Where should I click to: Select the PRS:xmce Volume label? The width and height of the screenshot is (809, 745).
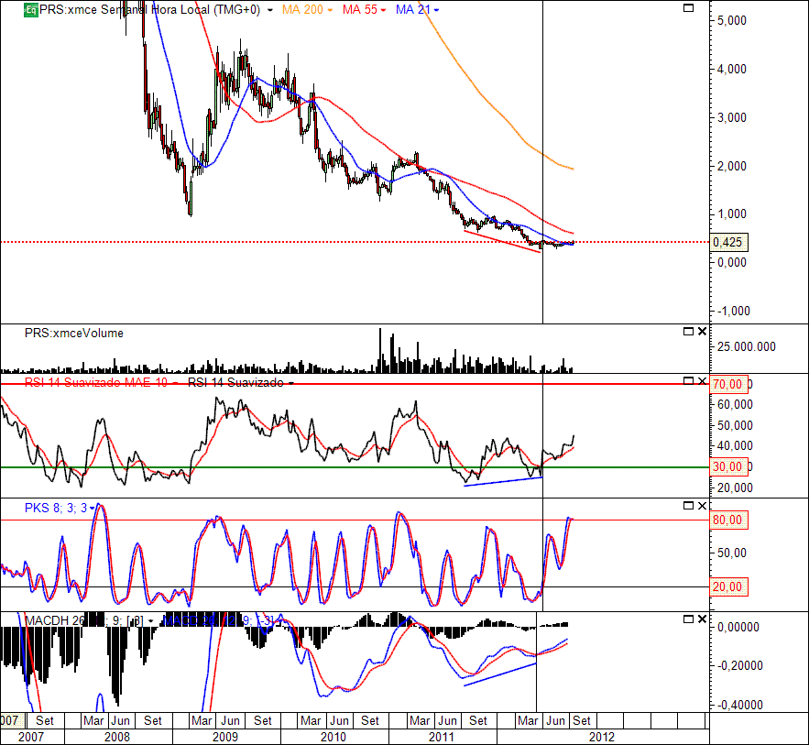[74, 334]
